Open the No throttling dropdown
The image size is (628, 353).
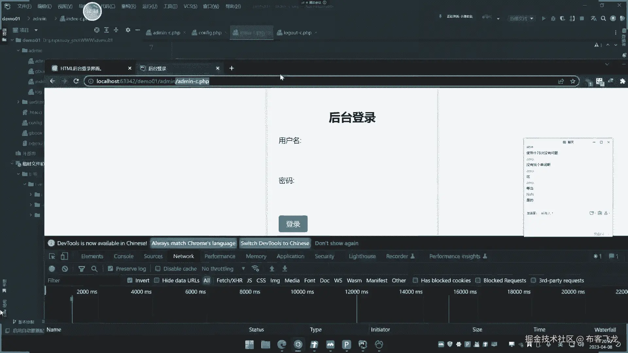(222, 269)
